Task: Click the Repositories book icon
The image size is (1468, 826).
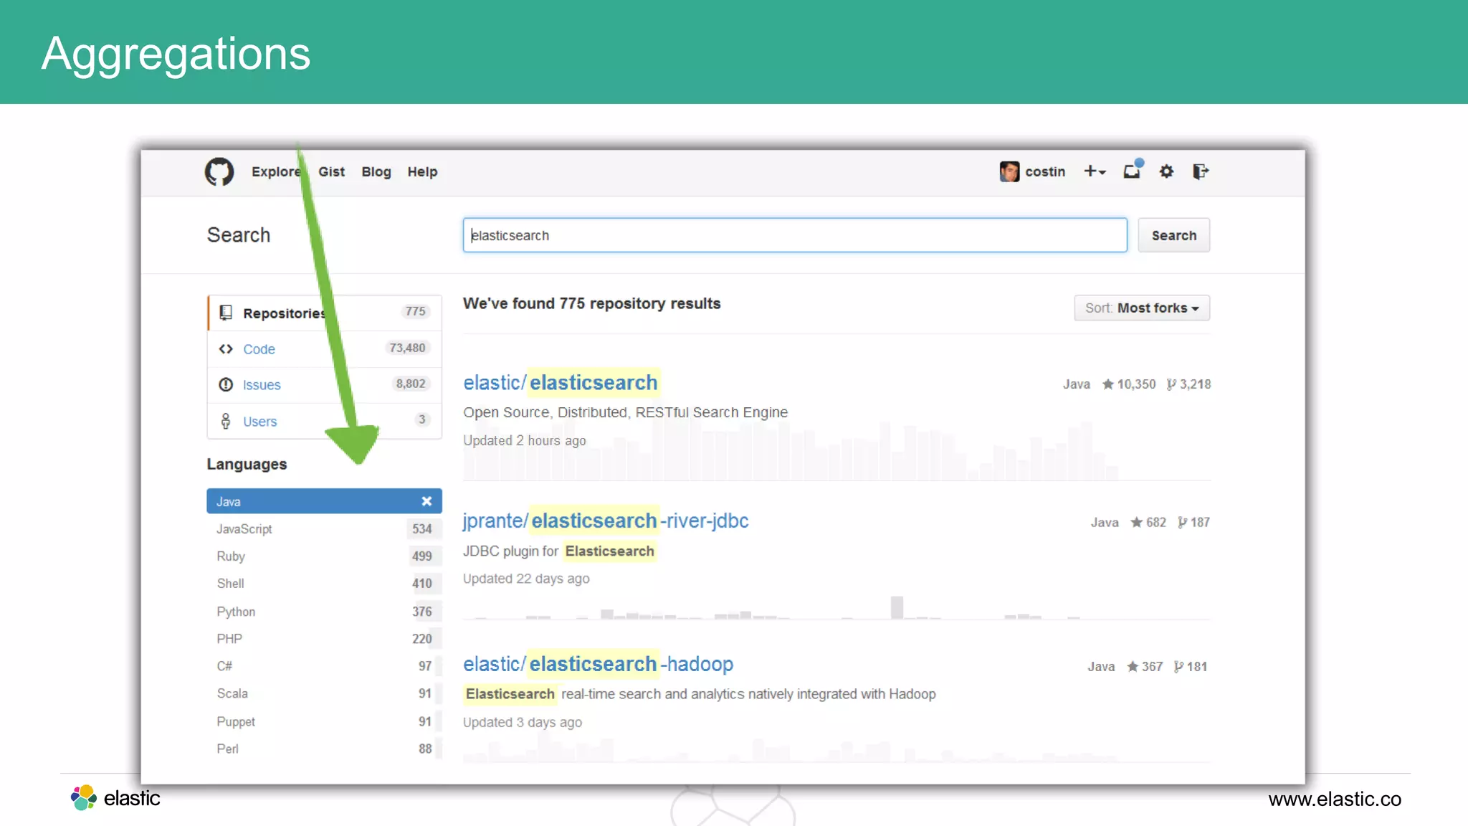Action: tap(226, 313)
